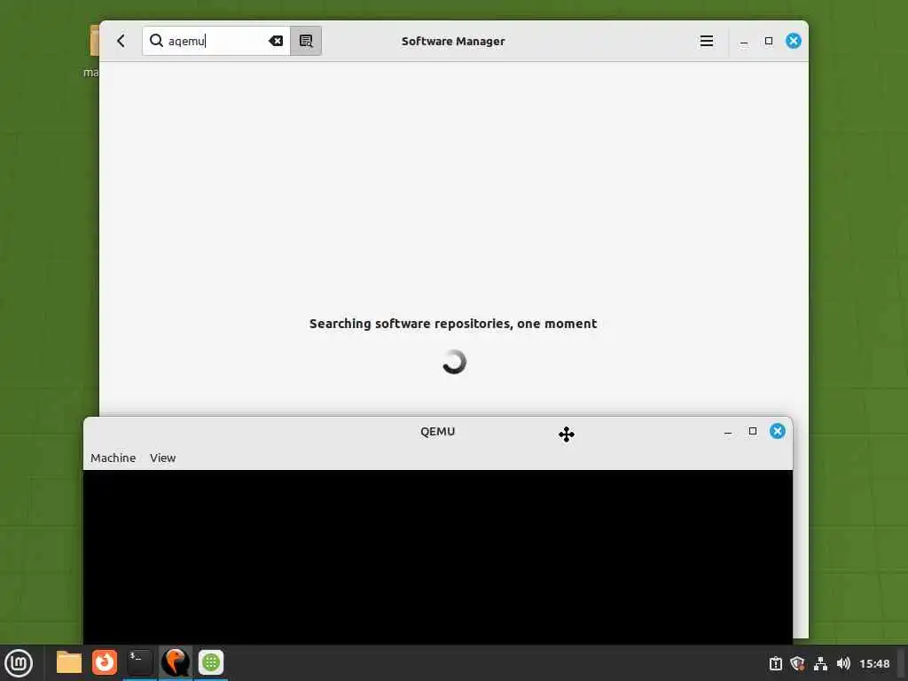Image resolution: width=908 pixels, height=681 pixels.
Task: Open the View menu in QEMU
Action: [x=163, y=458]
